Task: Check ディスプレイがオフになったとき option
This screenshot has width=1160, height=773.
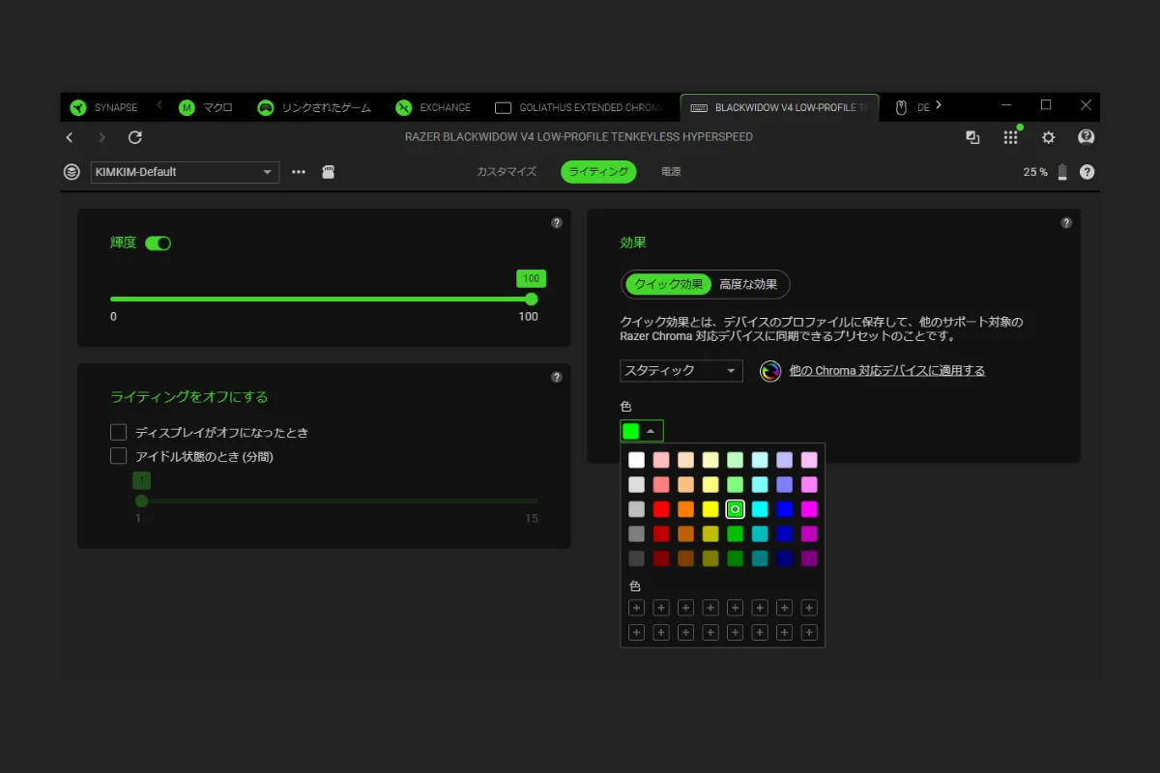Action: pos(119,432)
